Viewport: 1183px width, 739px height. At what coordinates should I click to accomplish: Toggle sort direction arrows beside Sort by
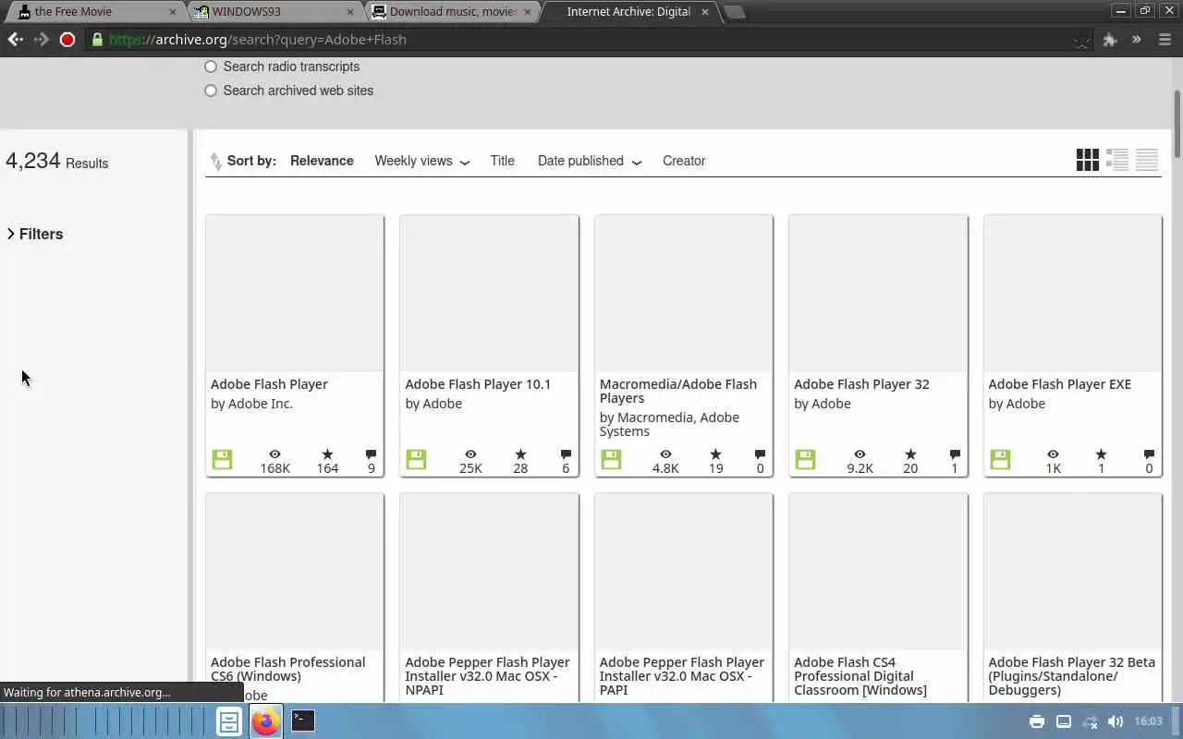[x=215, y=161]
